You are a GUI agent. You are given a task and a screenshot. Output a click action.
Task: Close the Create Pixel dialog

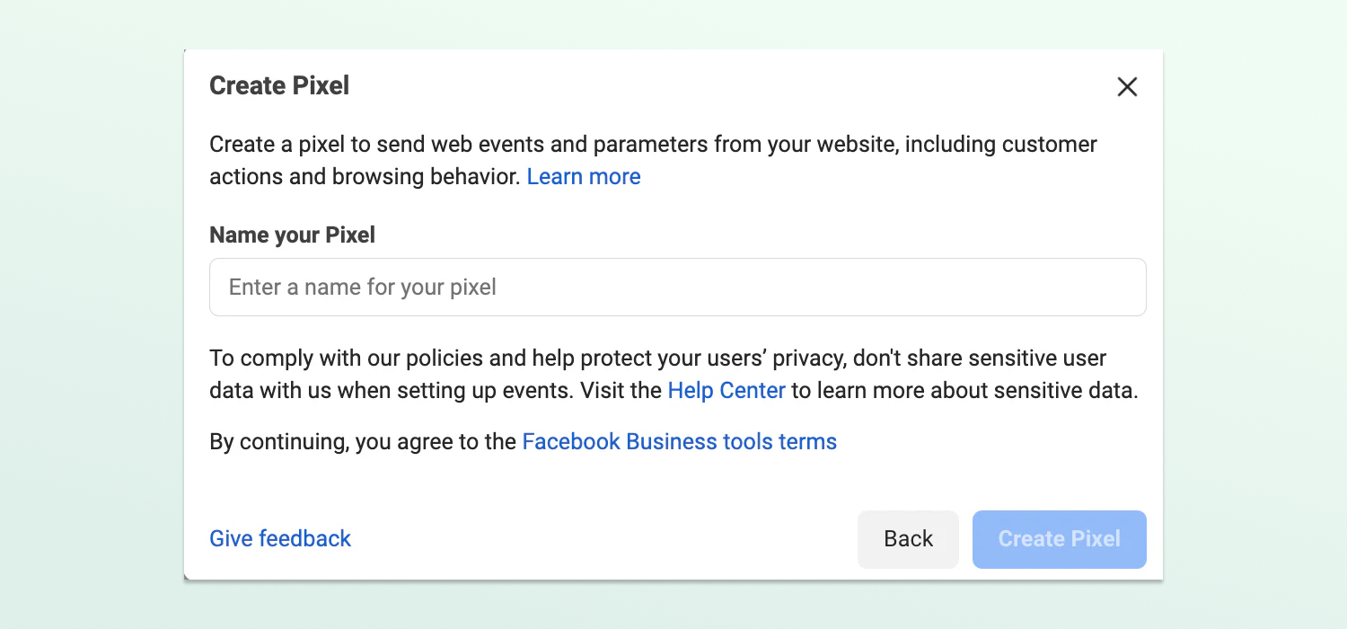pyautogui.click(x=1127, y=86)
